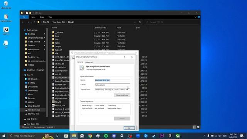The width and height of the screenshot is (247, 139).
Task: Click the View Certificate button
Action: tap(122, 95)
